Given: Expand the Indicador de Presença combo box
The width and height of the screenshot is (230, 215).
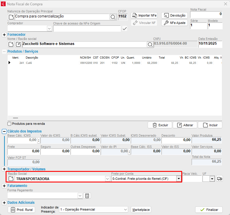Looking at the screenshot, I should click(x=125, y=210).
